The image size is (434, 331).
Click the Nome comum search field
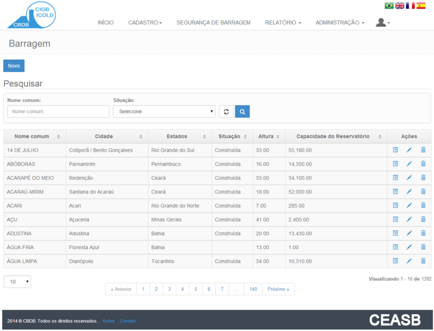tap(58, 112)
